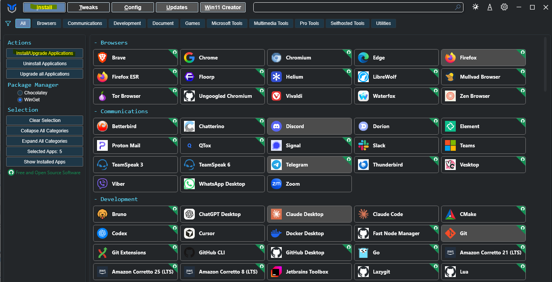Viewport: 552px width, 282px height.
Task: Click Uninstall Applications button
Action: 45,64
